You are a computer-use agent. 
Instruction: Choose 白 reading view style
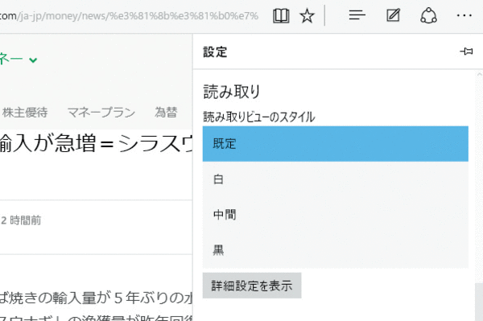336,179
